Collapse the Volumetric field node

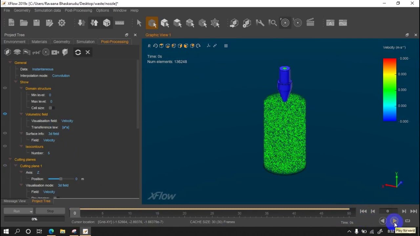click(21, 114)
